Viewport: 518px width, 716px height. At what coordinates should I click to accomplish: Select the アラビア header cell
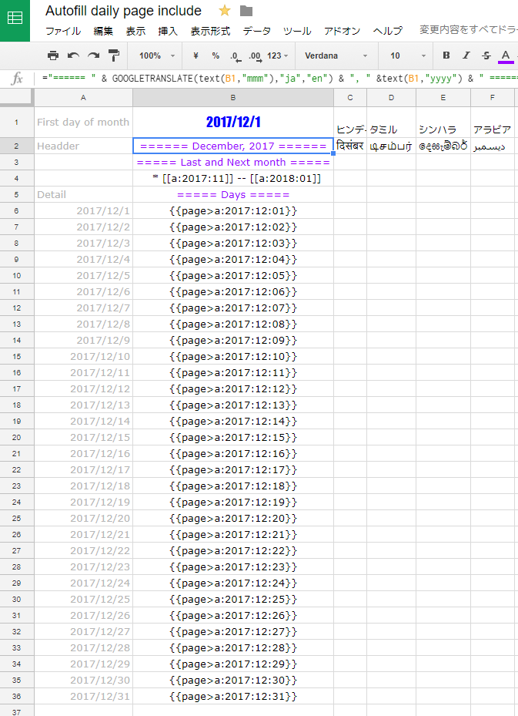(x=493, y=122)
